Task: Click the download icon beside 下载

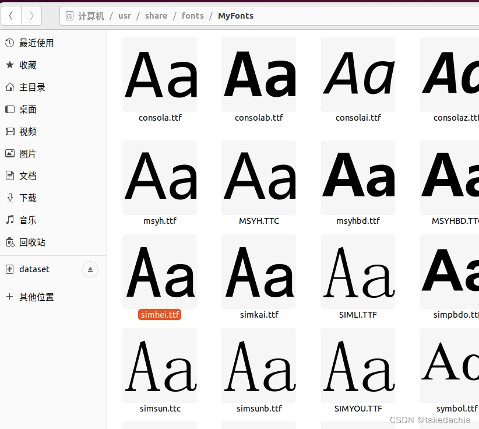Action: pos(10,198)
